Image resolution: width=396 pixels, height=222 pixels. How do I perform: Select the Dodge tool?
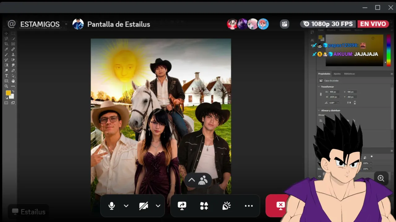(6, 70)
